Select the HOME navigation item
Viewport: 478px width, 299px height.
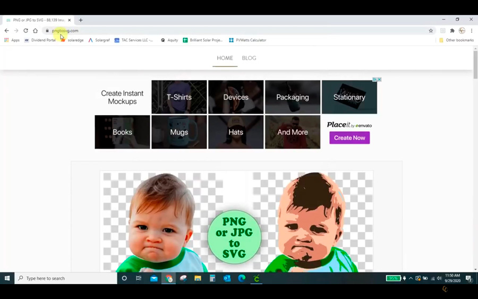point(225,58)
